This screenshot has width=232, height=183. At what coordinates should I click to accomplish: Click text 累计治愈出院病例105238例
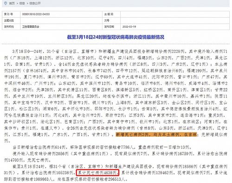(x=47, y=173)
